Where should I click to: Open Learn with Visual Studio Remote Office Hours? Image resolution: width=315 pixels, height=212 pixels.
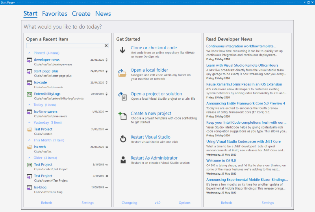242,65
